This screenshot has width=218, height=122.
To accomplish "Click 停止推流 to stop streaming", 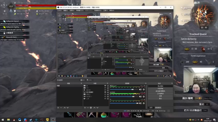I will [160, 86].
